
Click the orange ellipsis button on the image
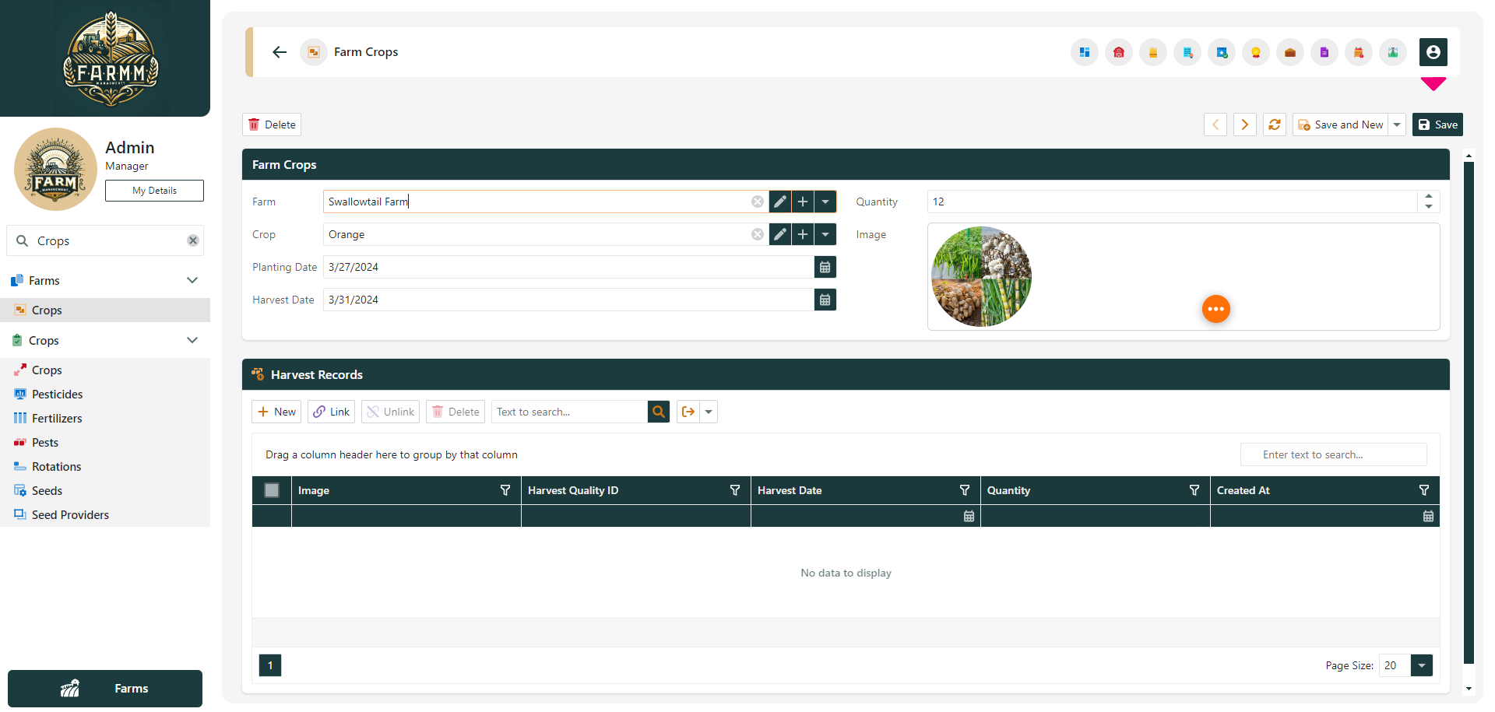(x=1215, y=309)
